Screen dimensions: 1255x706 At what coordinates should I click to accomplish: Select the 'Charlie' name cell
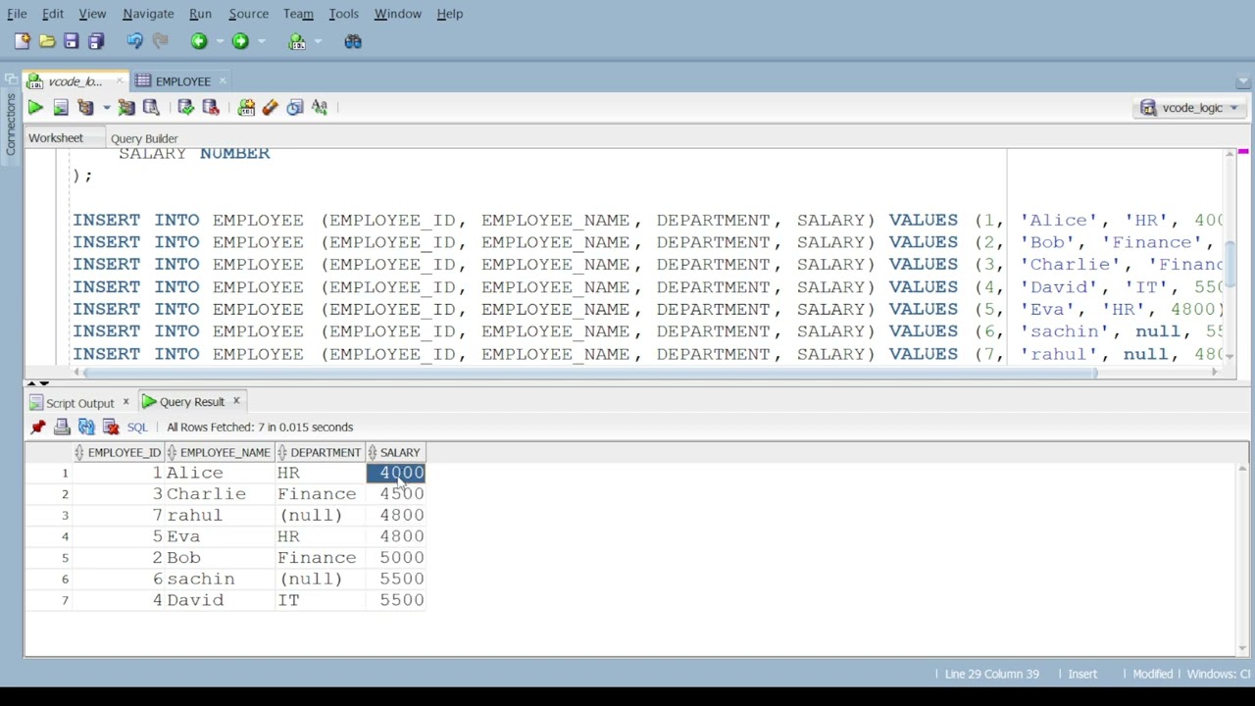tap(220, 494)
